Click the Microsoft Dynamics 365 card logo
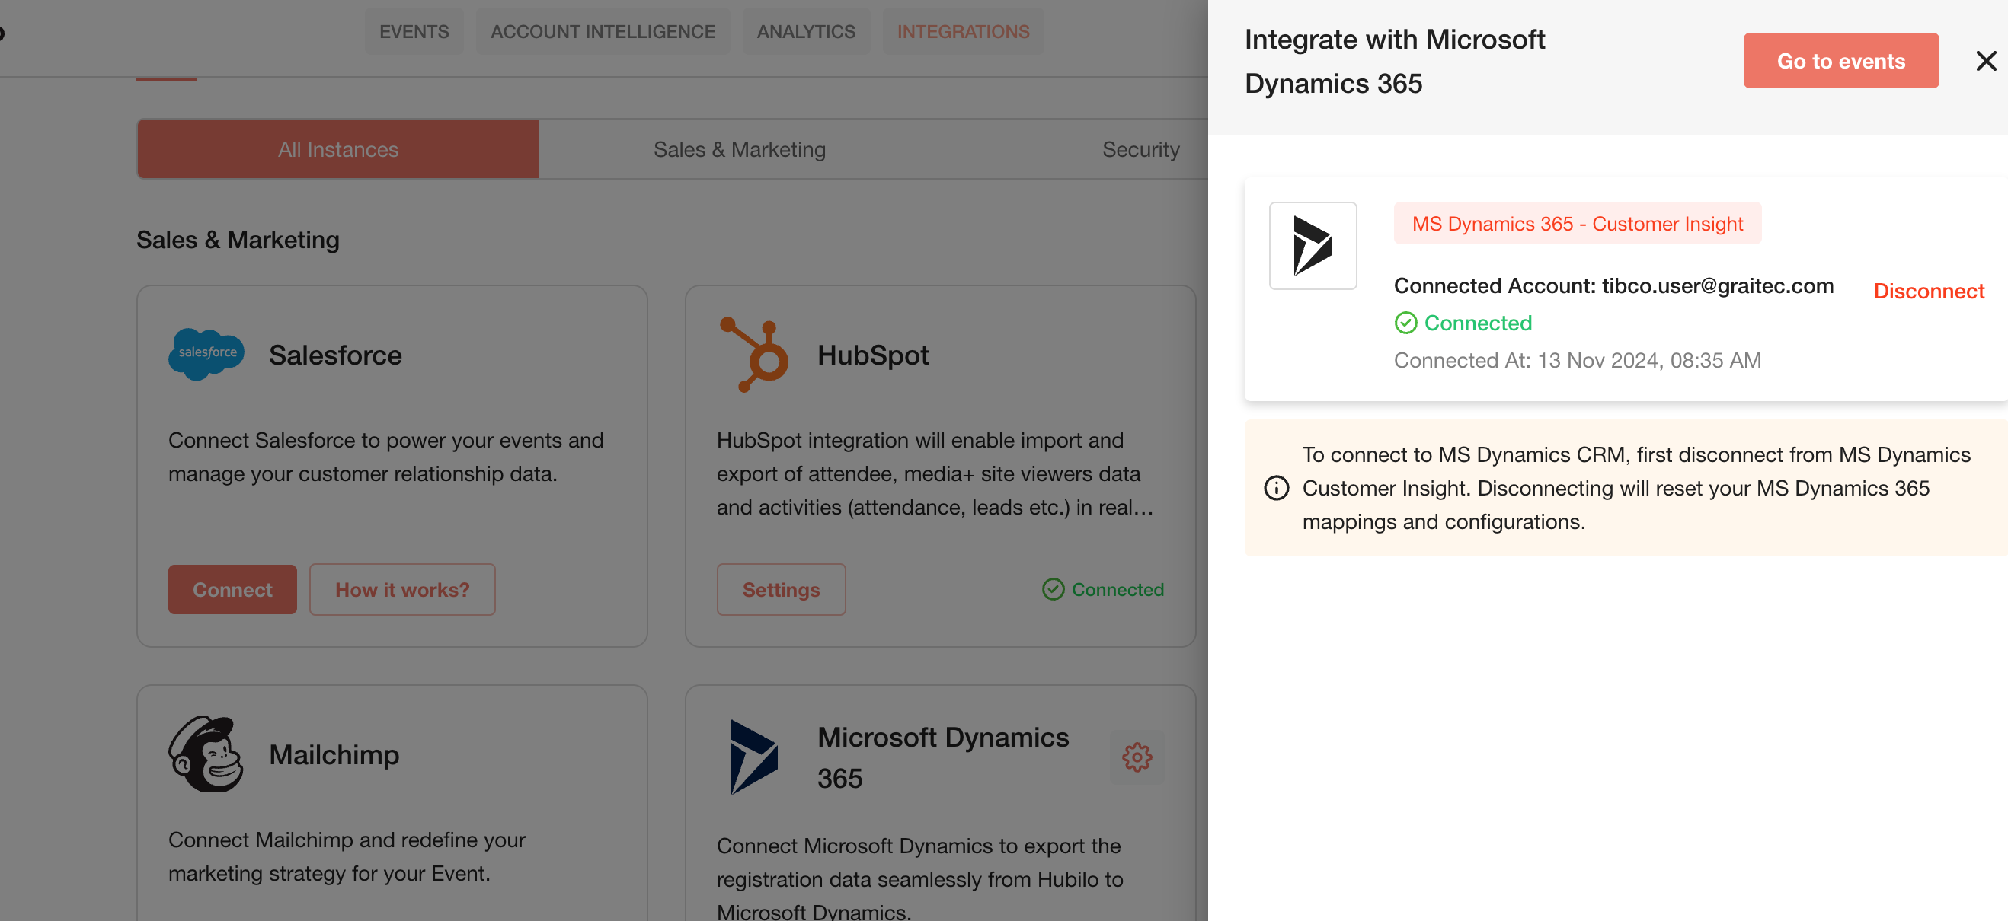The width and height of the screenshot is (2008, 921). (754, 757)
